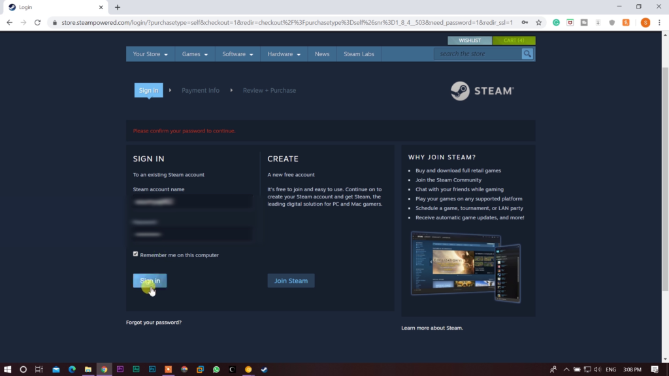Open the saved passwords key icon
Image resolution: width=669 pixels, height=376 pixels.
coord(525,23)
